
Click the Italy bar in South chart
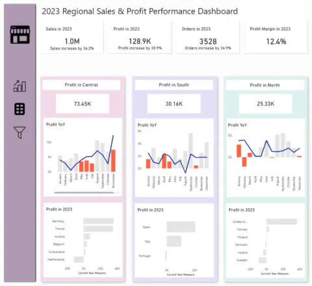click(x=174, y=241)
